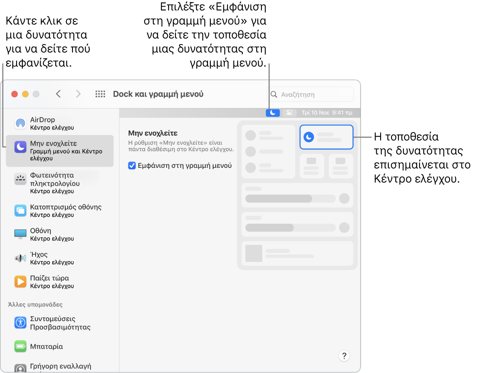Click the Αναζήτηση search field
This screenshot has width=480, height=373.
point(311,94)
